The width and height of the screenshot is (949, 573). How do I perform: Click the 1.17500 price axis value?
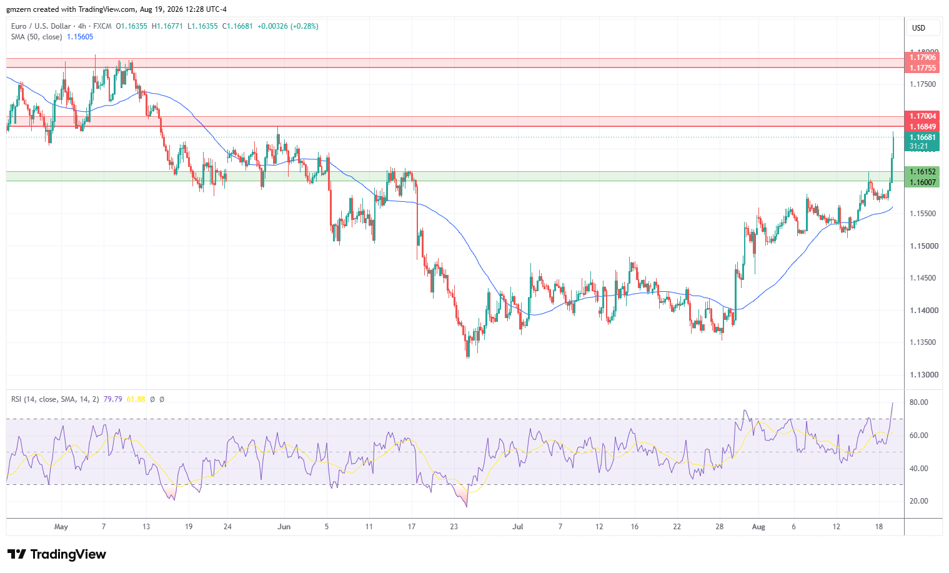coord(923,84)
